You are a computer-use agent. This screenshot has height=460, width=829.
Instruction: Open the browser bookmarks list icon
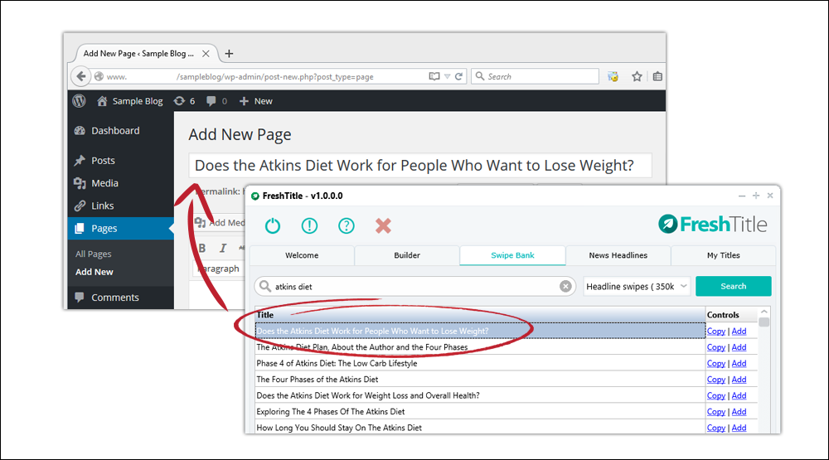[657, 76]
